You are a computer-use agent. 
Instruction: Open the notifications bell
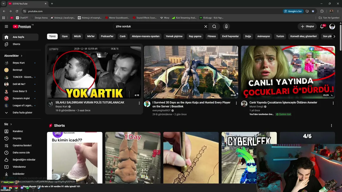click(322, 26)
